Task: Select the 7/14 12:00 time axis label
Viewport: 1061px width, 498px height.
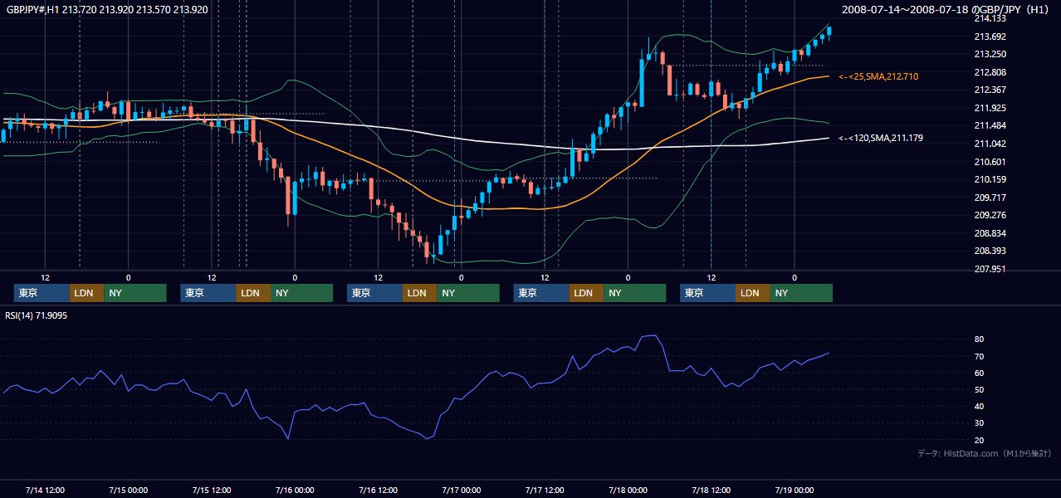Action: [46, 490]
